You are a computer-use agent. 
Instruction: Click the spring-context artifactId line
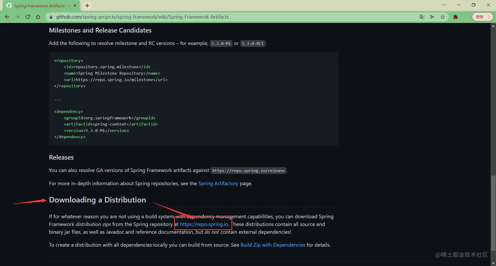[x=111, y=124]
